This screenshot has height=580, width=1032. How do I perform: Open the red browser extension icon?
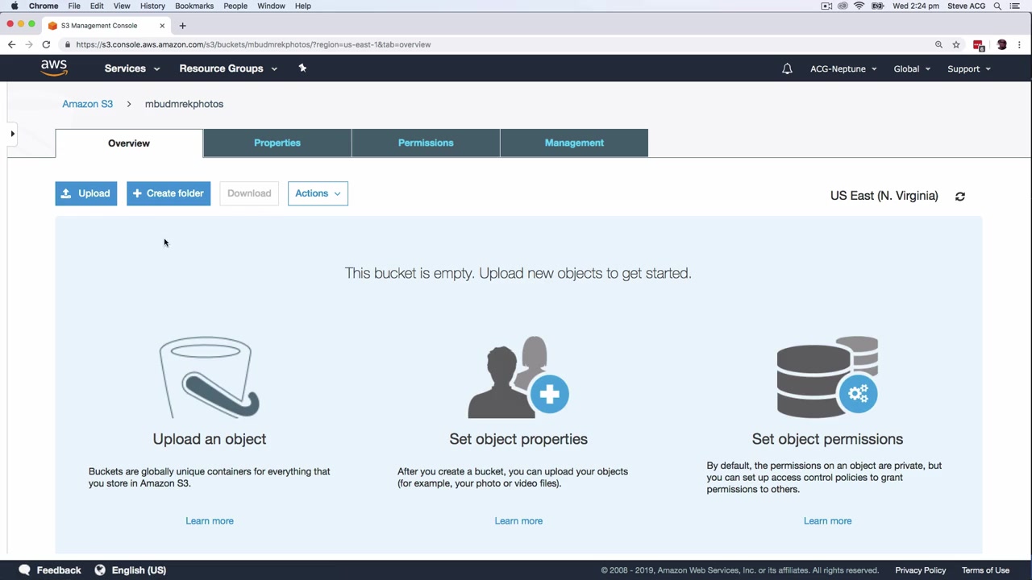click(979, 45)
